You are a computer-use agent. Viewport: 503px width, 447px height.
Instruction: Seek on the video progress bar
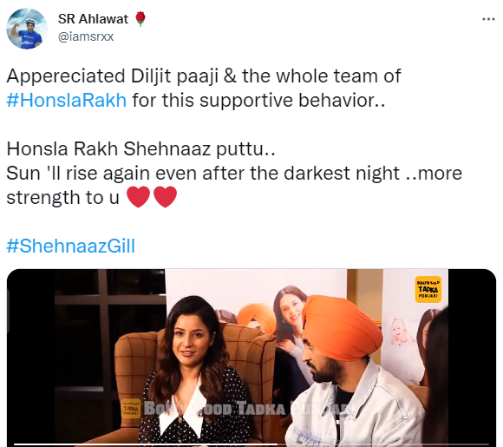(x=251, y=444)
